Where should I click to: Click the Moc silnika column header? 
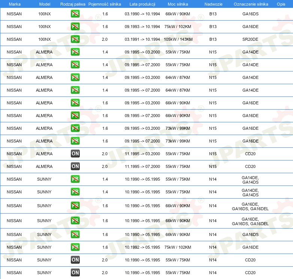click(x=178, y=4)
